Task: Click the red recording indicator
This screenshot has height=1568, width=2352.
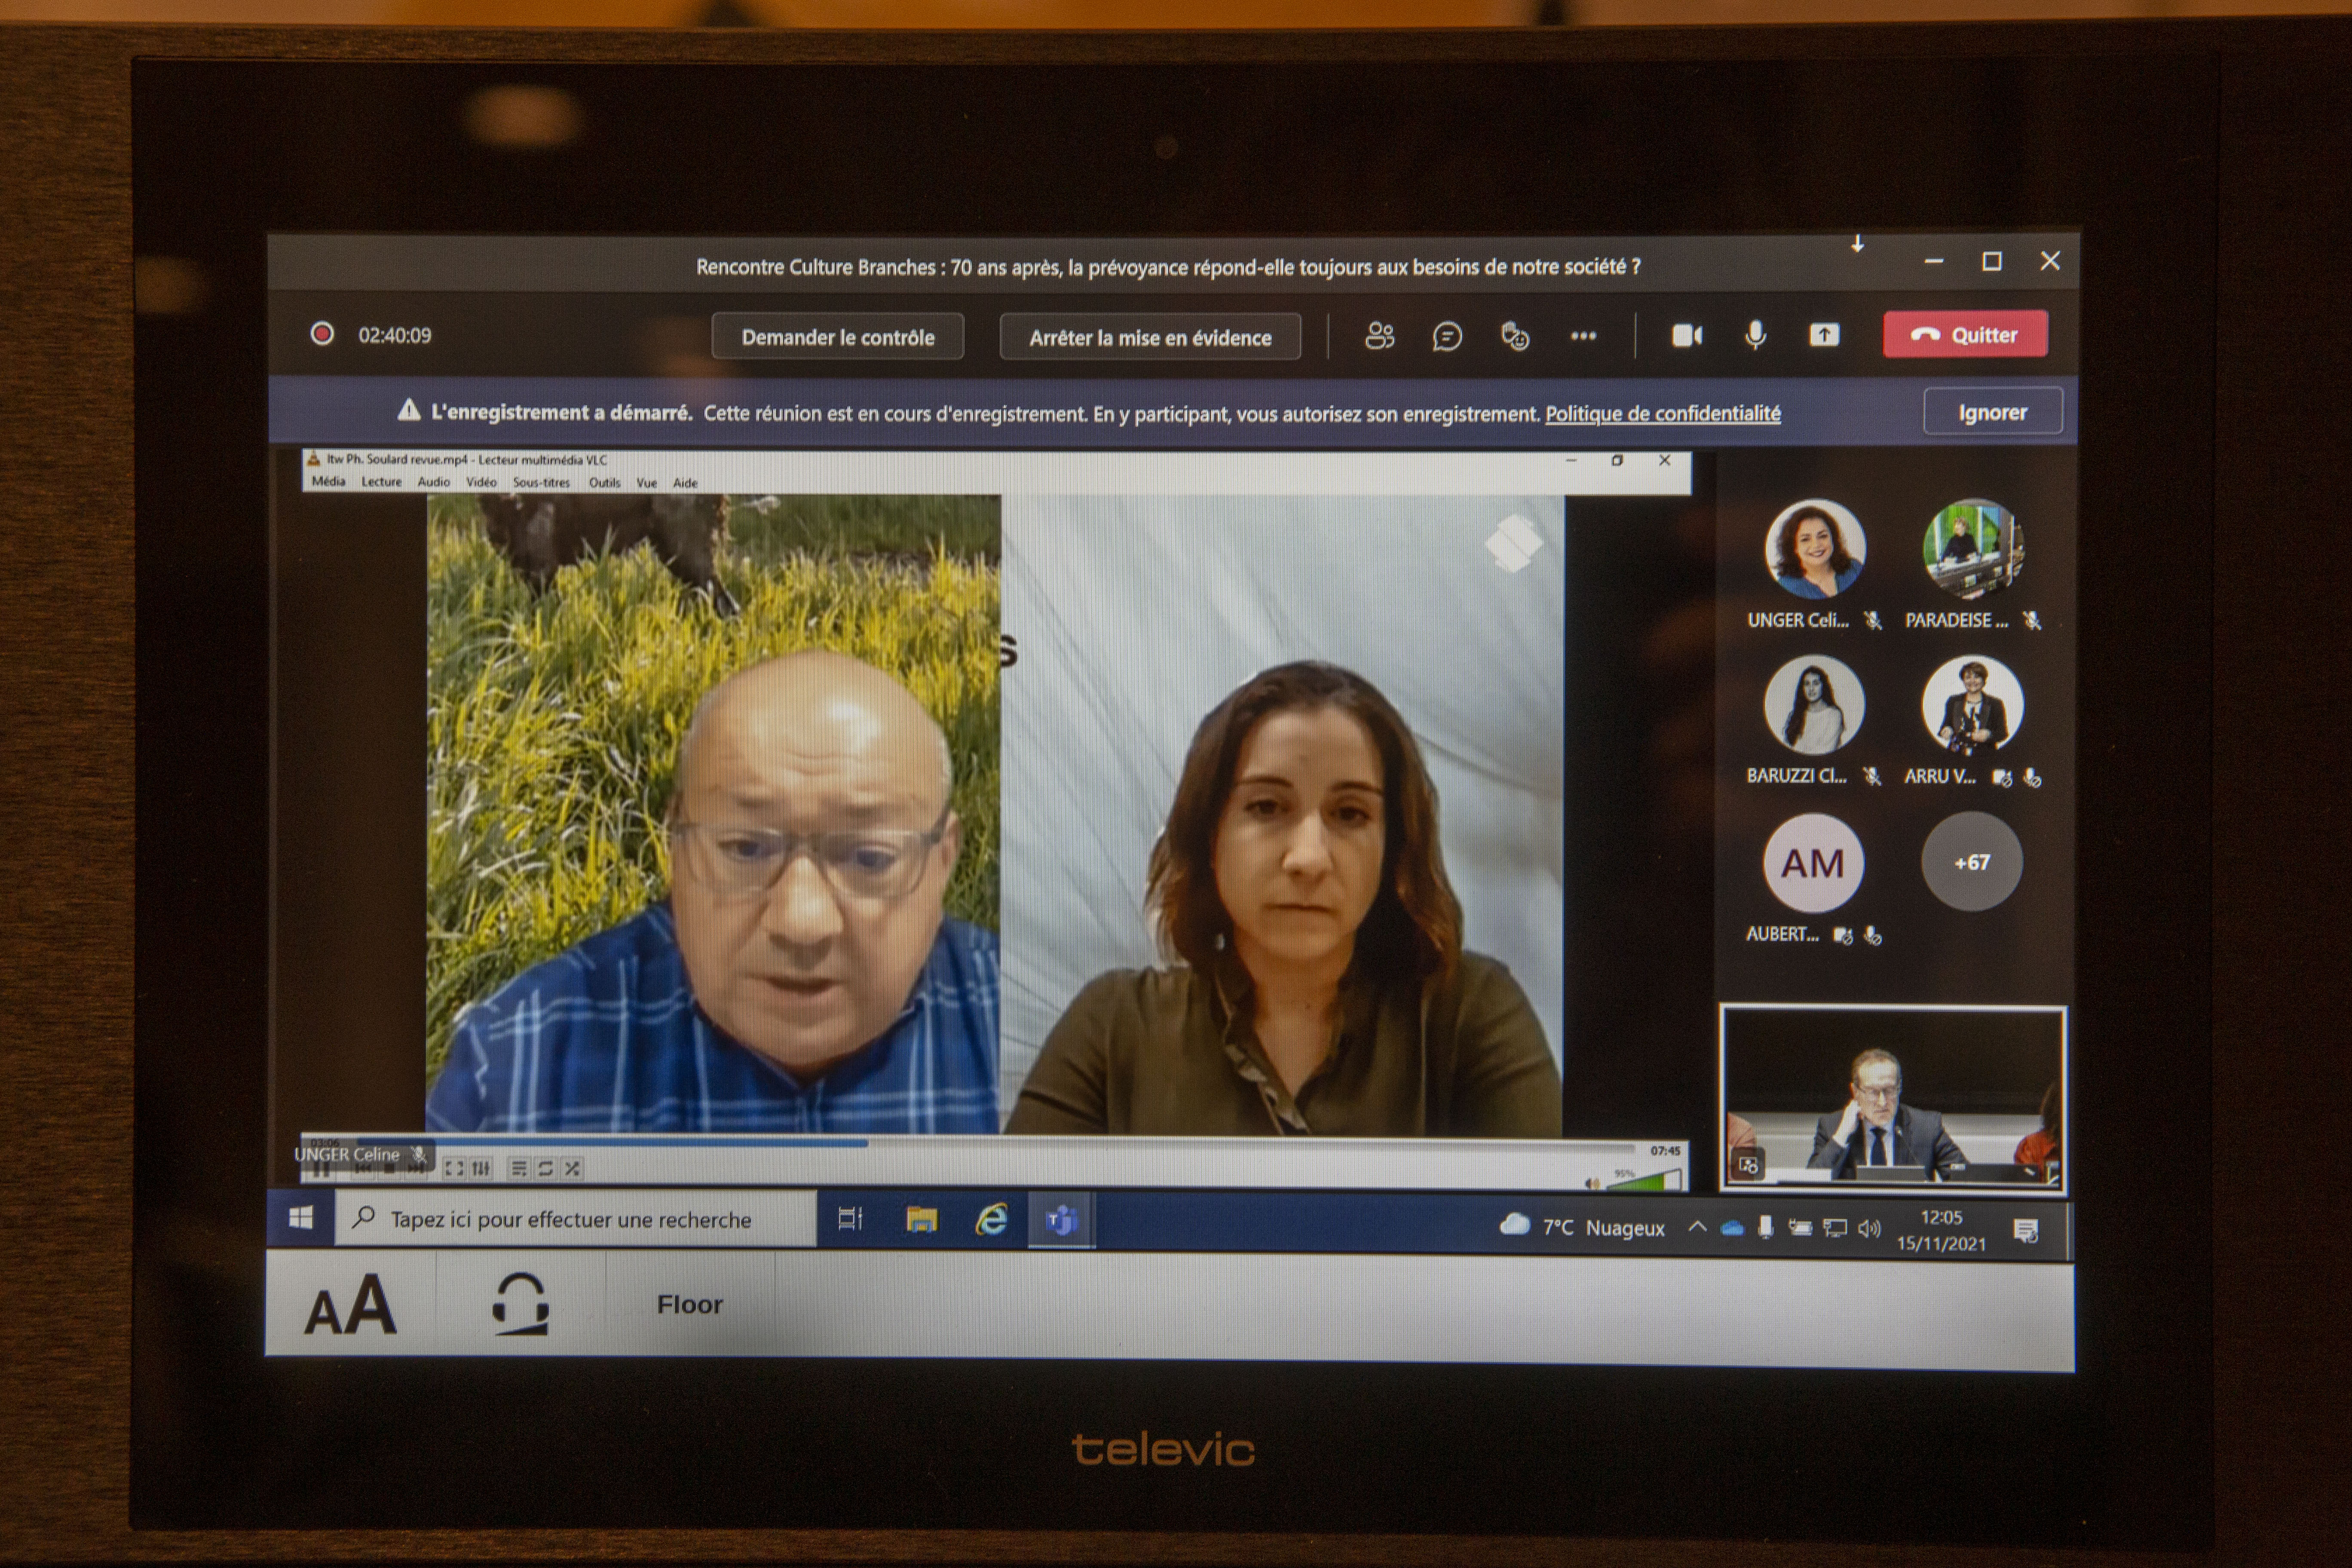Action: 322,334
